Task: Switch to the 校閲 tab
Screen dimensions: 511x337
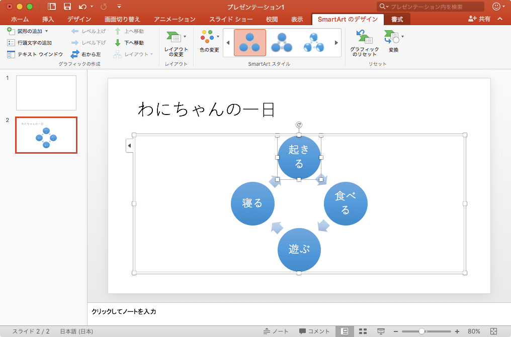Action: tap(272, 20)
